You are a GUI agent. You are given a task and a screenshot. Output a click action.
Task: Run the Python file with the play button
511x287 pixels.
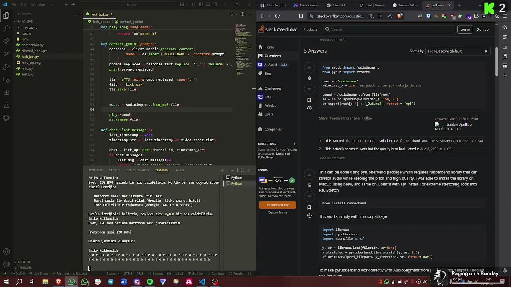coord(232,14)
